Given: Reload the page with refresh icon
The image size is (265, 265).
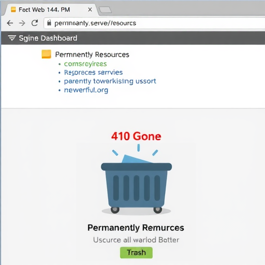Looking at the screenshot, I should [x=35, y=23].
